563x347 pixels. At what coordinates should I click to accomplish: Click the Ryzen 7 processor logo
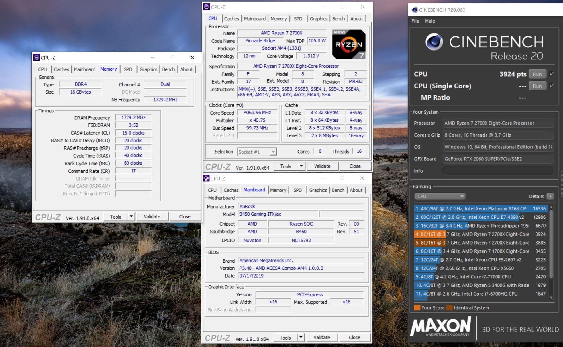[x=348, y=44]
